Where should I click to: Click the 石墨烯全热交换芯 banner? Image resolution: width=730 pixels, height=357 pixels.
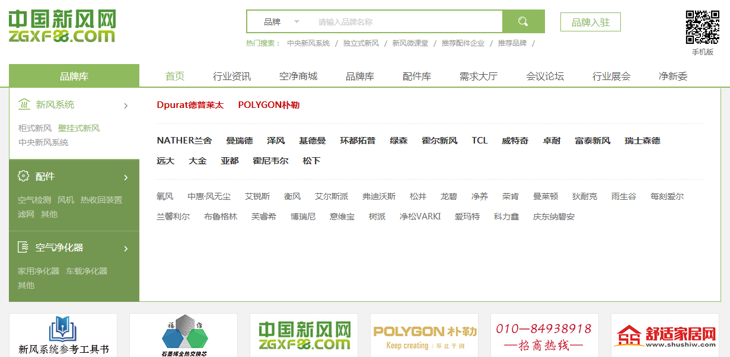pyautogui.click(x=184, y=335)
